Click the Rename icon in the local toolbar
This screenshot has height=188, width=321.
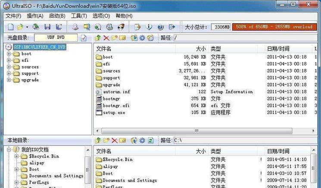click(122, 140)
